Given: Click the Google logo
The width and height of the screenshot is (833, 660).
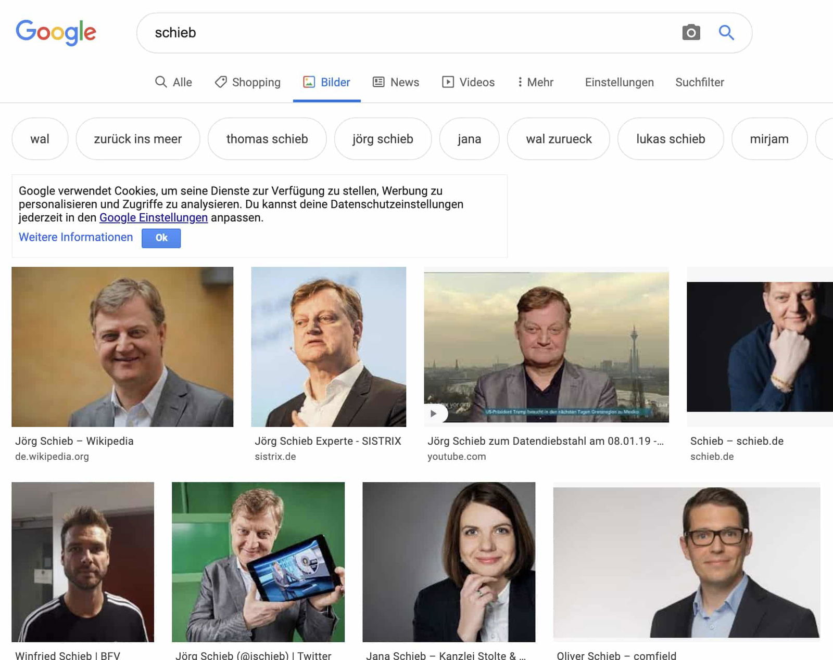Looking at the screenshot, I should click(56, 32).
